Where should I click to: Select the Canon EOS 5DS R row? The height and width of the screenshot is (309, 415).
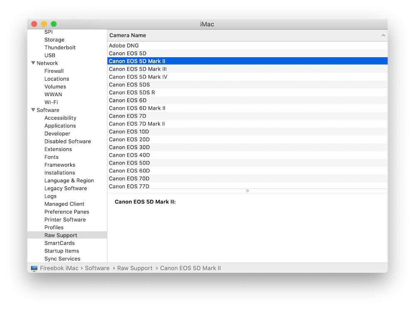[x=247, y=92]
